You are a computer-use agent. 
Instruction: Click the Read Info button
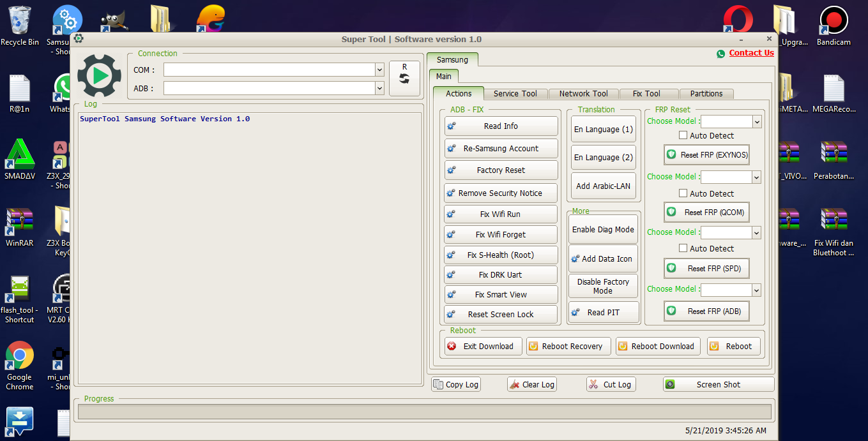pyautogui.click(x=501, y=126)
